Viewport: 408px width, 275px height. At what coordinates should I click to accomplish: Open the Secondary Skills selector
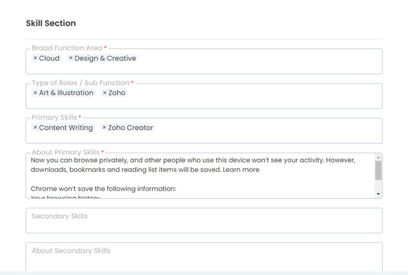[x=204, y=221]
